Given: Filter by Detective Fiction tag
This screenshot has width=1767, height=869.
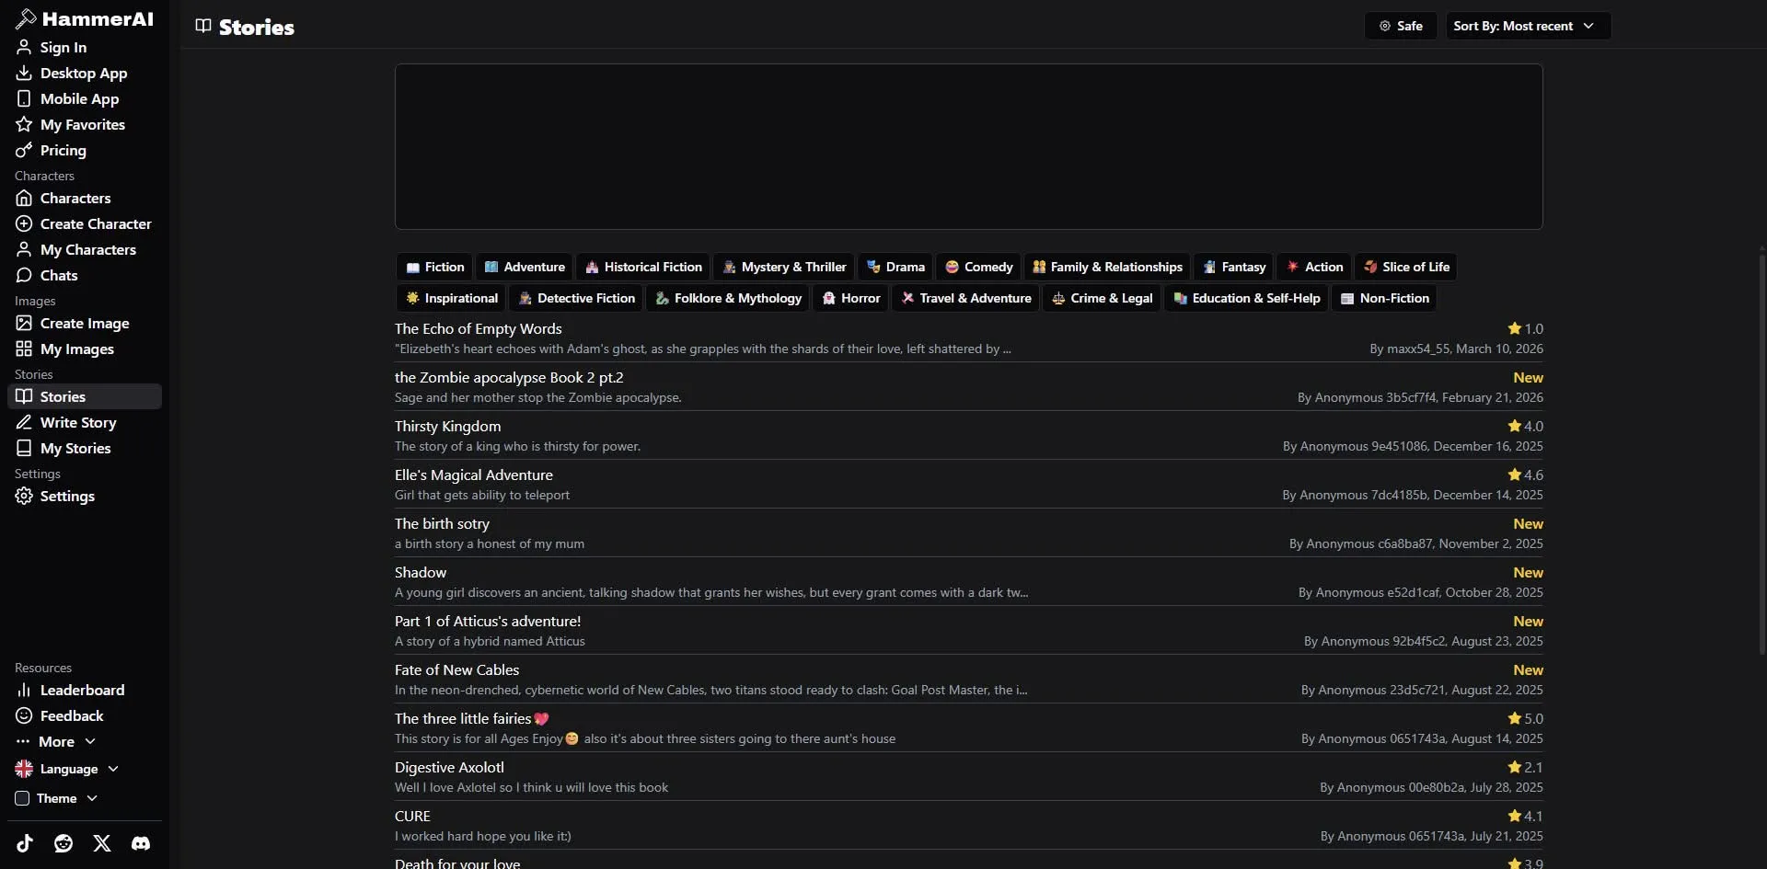Looking at the screenshot, I should pyautogui.click(x=576, y=298).
